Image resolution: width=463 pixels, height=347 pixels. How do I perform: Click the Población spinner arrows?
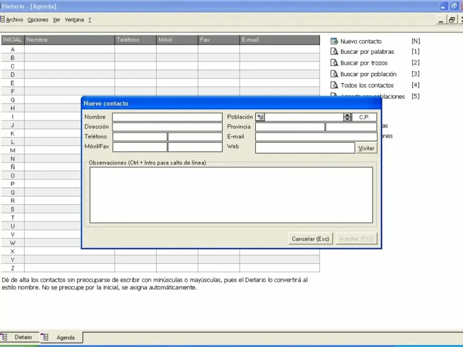[347, 117]
